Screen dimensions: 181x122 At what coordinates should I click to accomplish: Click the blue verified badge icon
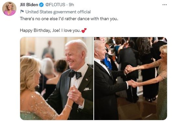41,5
